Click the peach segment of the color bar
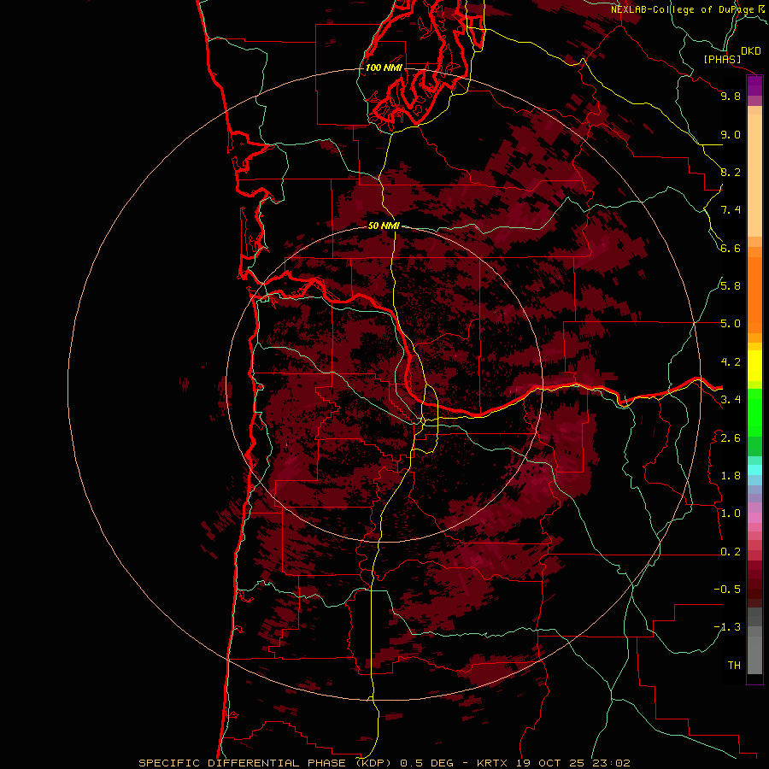The width and height of the screenshot is (769, 769). tap(754, 175)
